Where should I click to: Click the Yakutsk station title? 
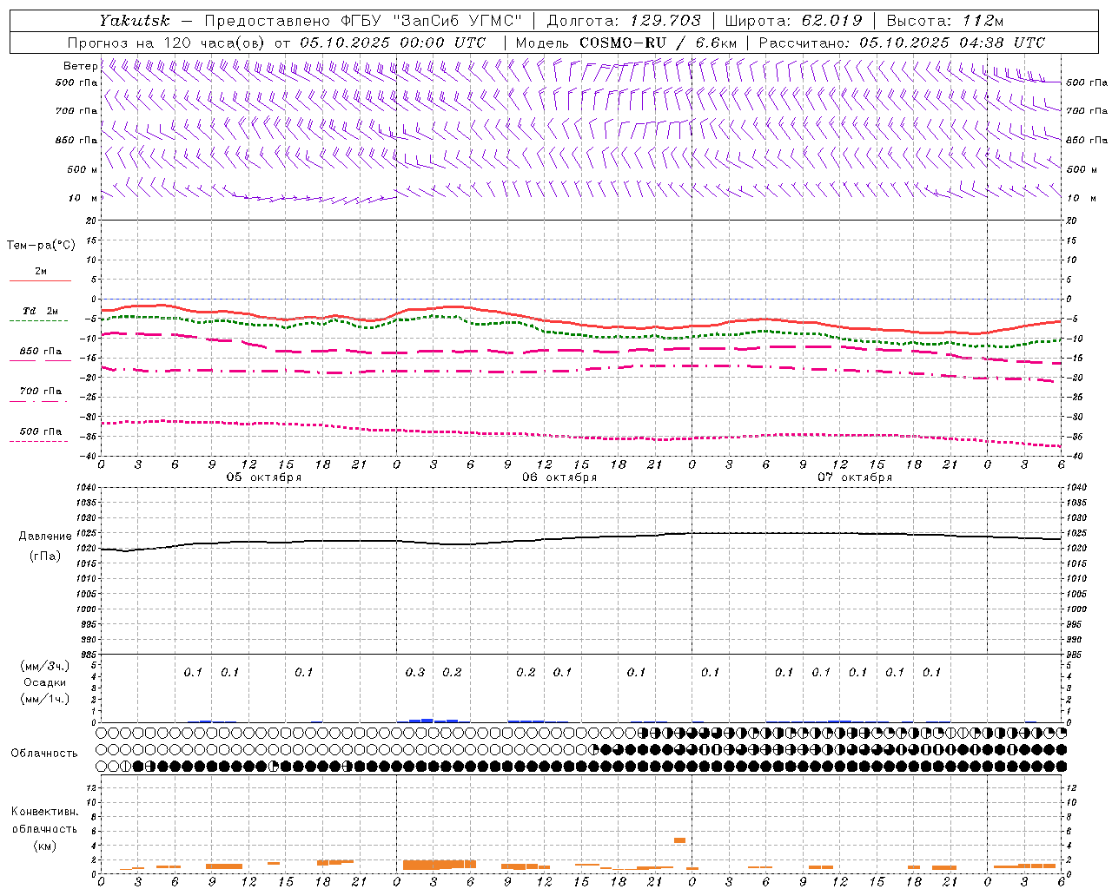click(134, 21)
